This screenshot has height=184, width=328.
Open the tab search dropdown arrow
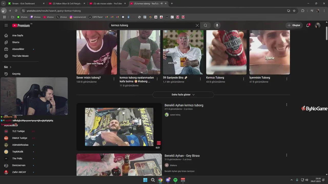click(x=3, y=4)
